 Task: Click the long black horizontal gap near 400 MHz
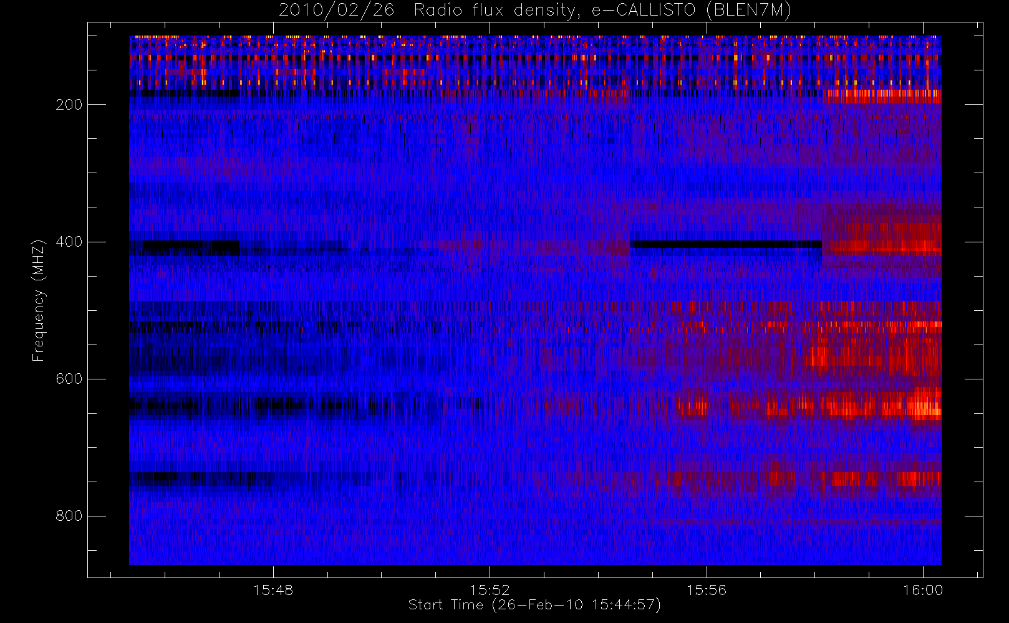coord(726,244)
